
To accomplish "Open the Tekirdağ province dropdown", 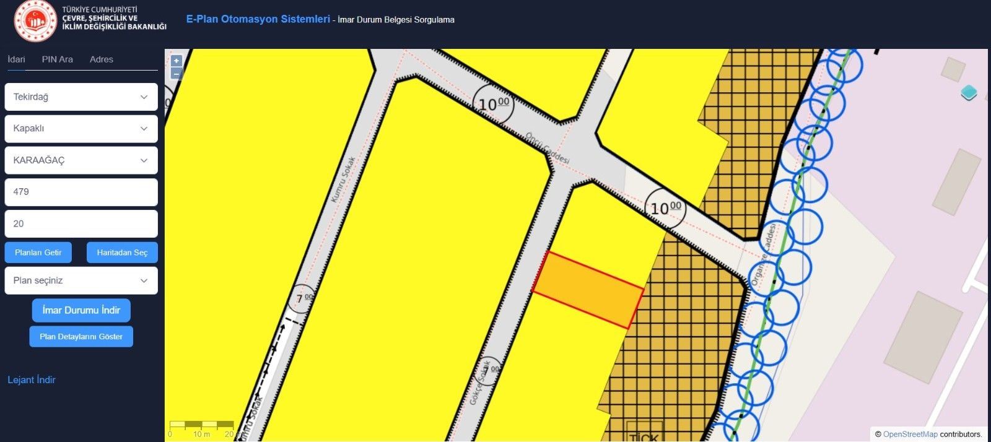I will point(81,97).
